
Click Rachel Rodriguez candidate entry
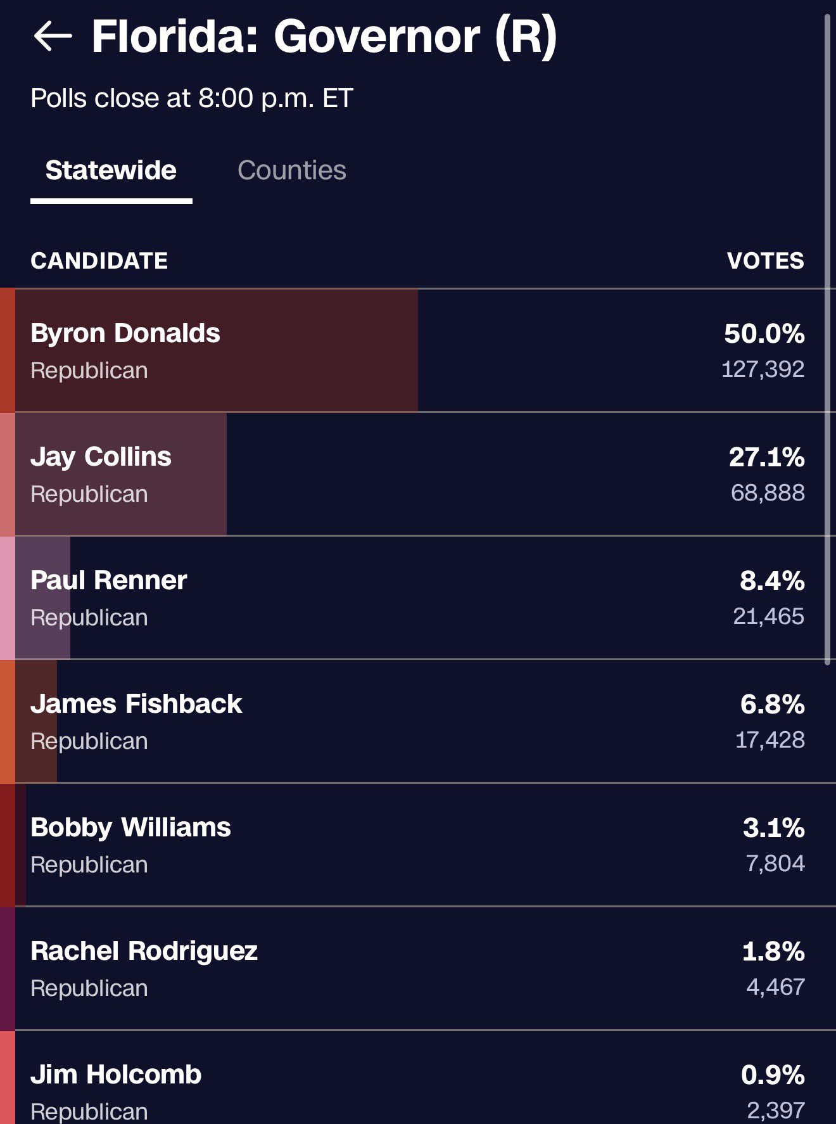click(x=418, y=968)
